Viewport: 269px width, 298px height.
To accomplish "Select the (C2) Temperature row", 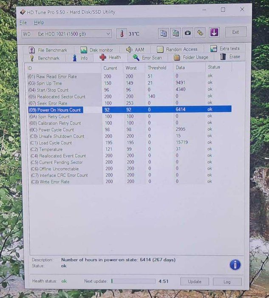I will (130, 149).
